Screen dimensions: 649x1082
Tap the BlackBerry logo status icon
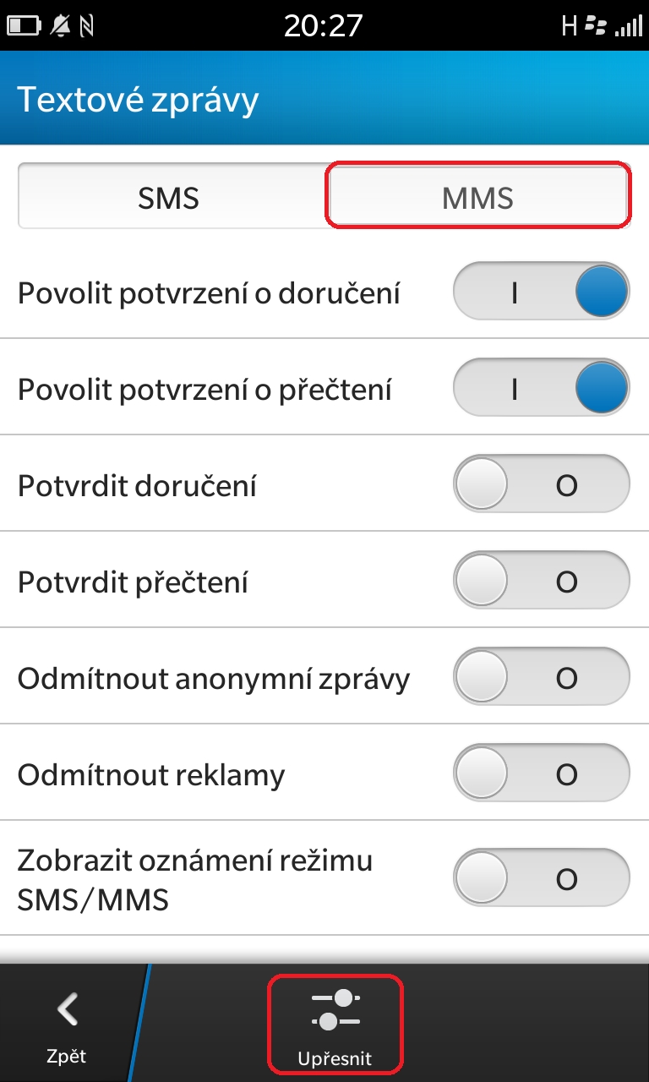[x=596, y=26]
